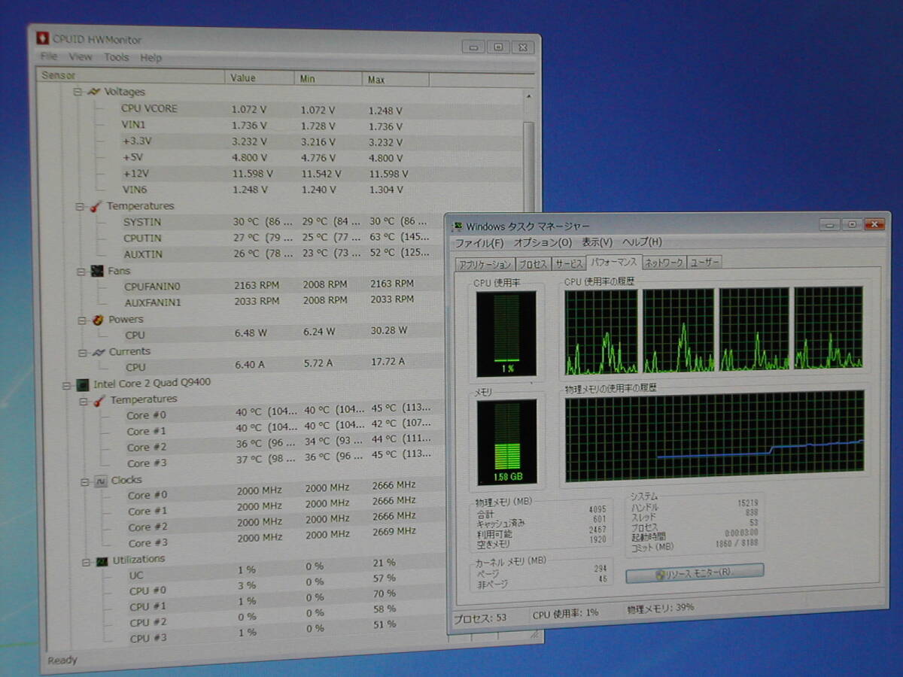Switch to the ユーザー tab
This screenshot has height=677, width=903.
point(705,262)
